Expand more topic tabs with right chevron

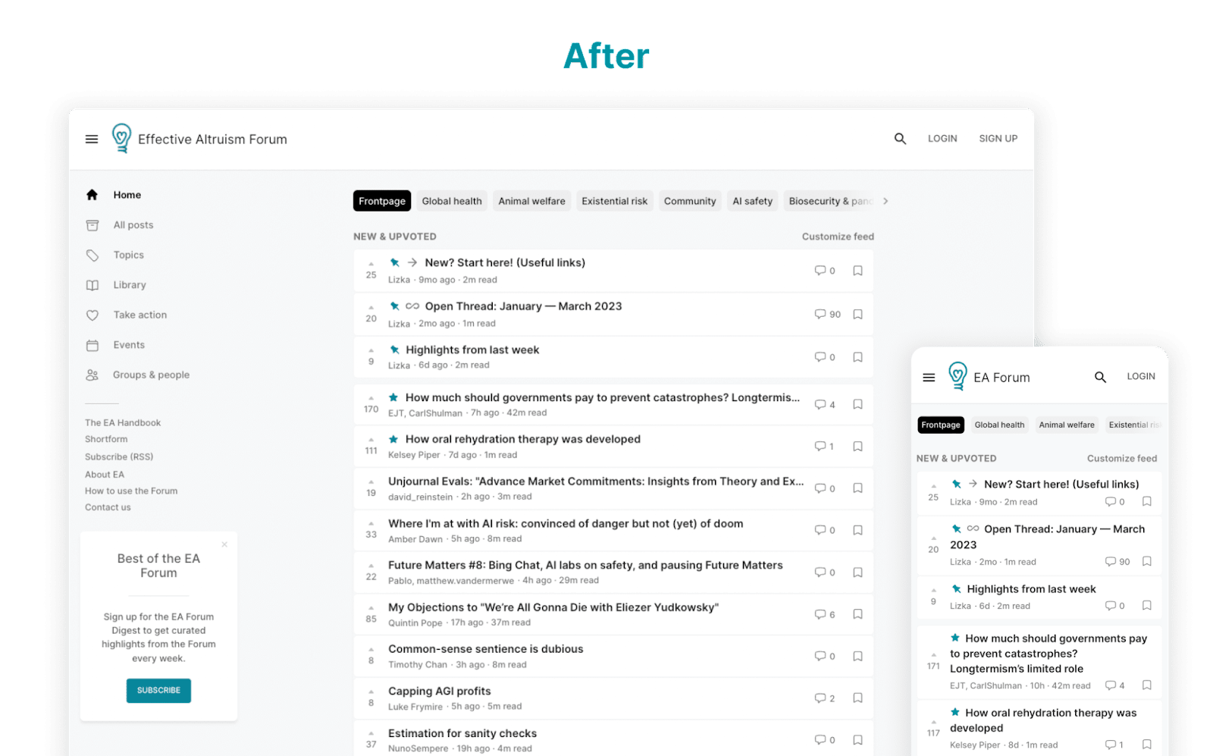point(885,201)
